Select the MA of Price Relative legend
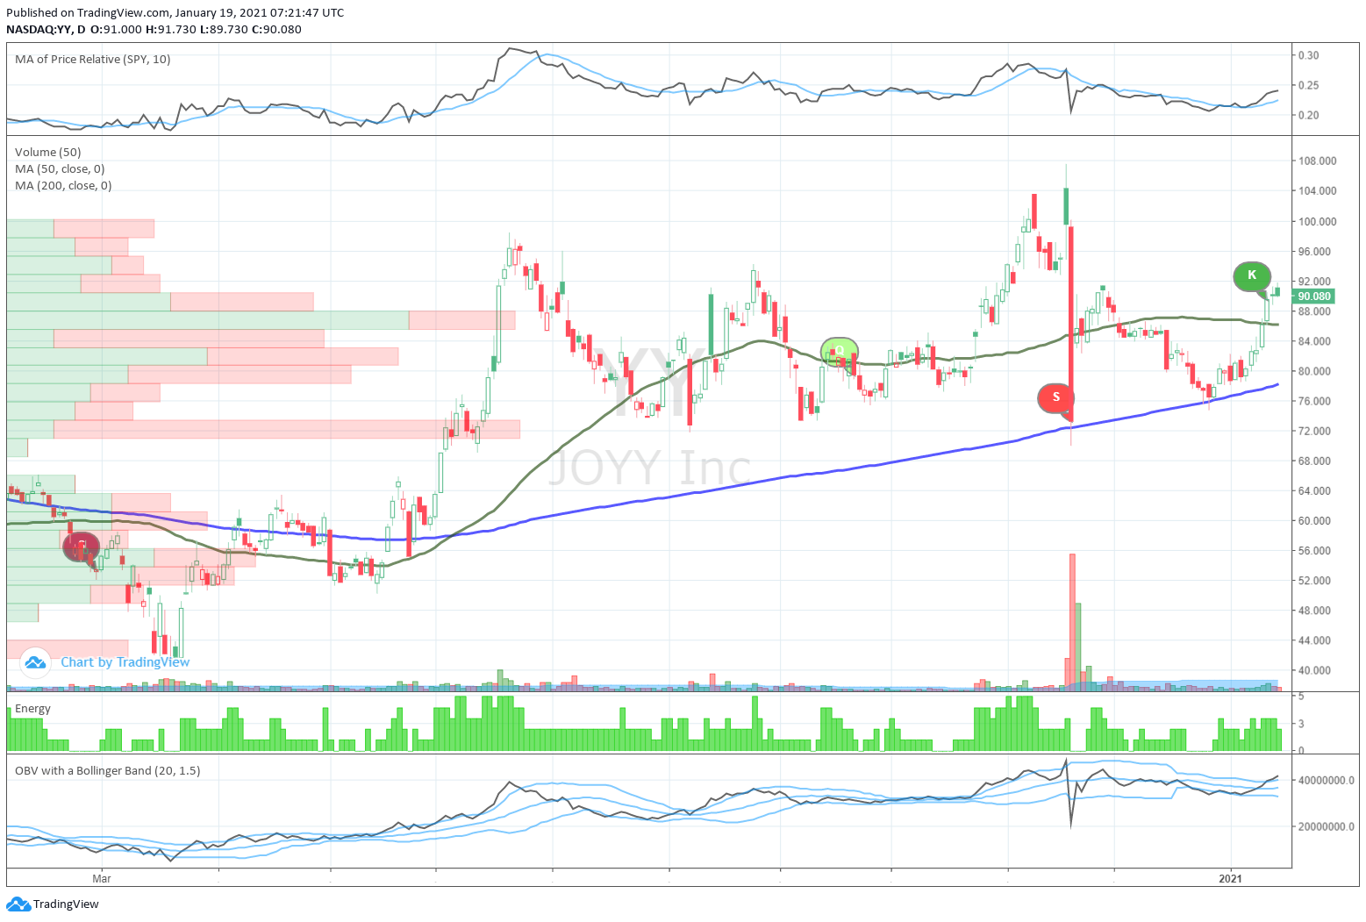Image resolution: width=1366 pixels, height=922 pixels. (x=93, y=60)
